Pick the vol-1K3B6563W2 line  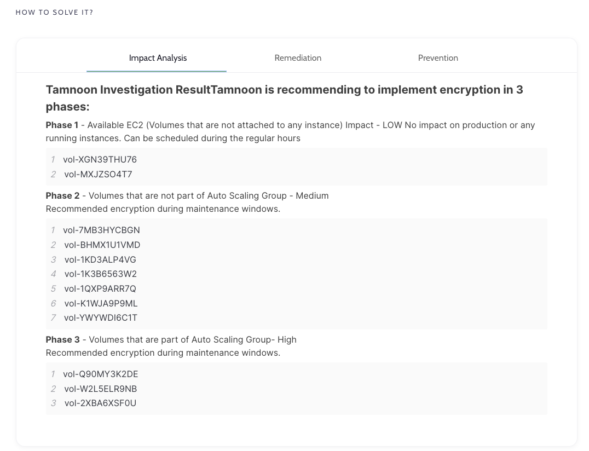tap(100, 274)
